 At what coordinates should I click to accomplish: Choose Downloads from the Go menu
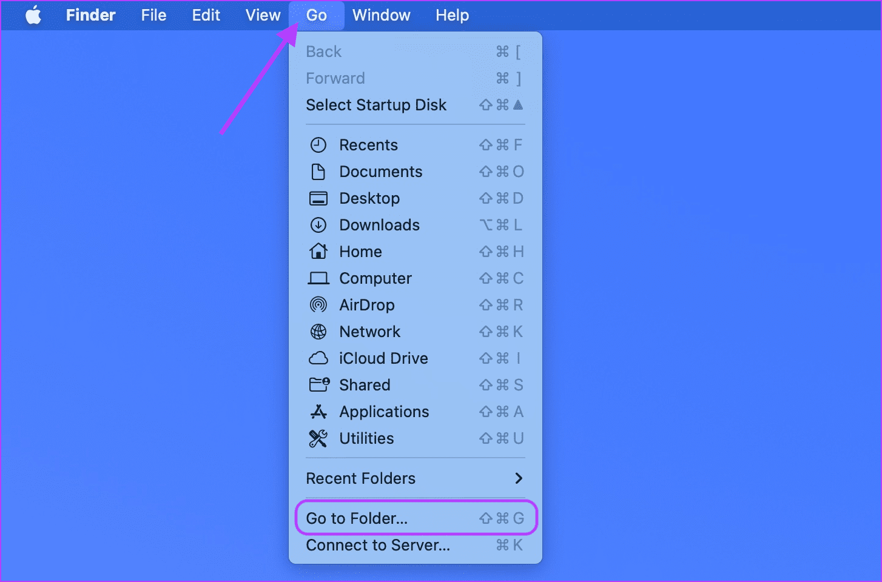pyautogui.click(x=416, y=225)
